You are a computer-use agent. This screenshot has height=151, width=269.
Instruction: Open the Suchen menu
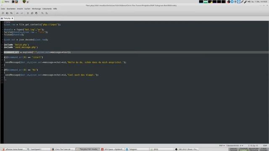(27, 9)
